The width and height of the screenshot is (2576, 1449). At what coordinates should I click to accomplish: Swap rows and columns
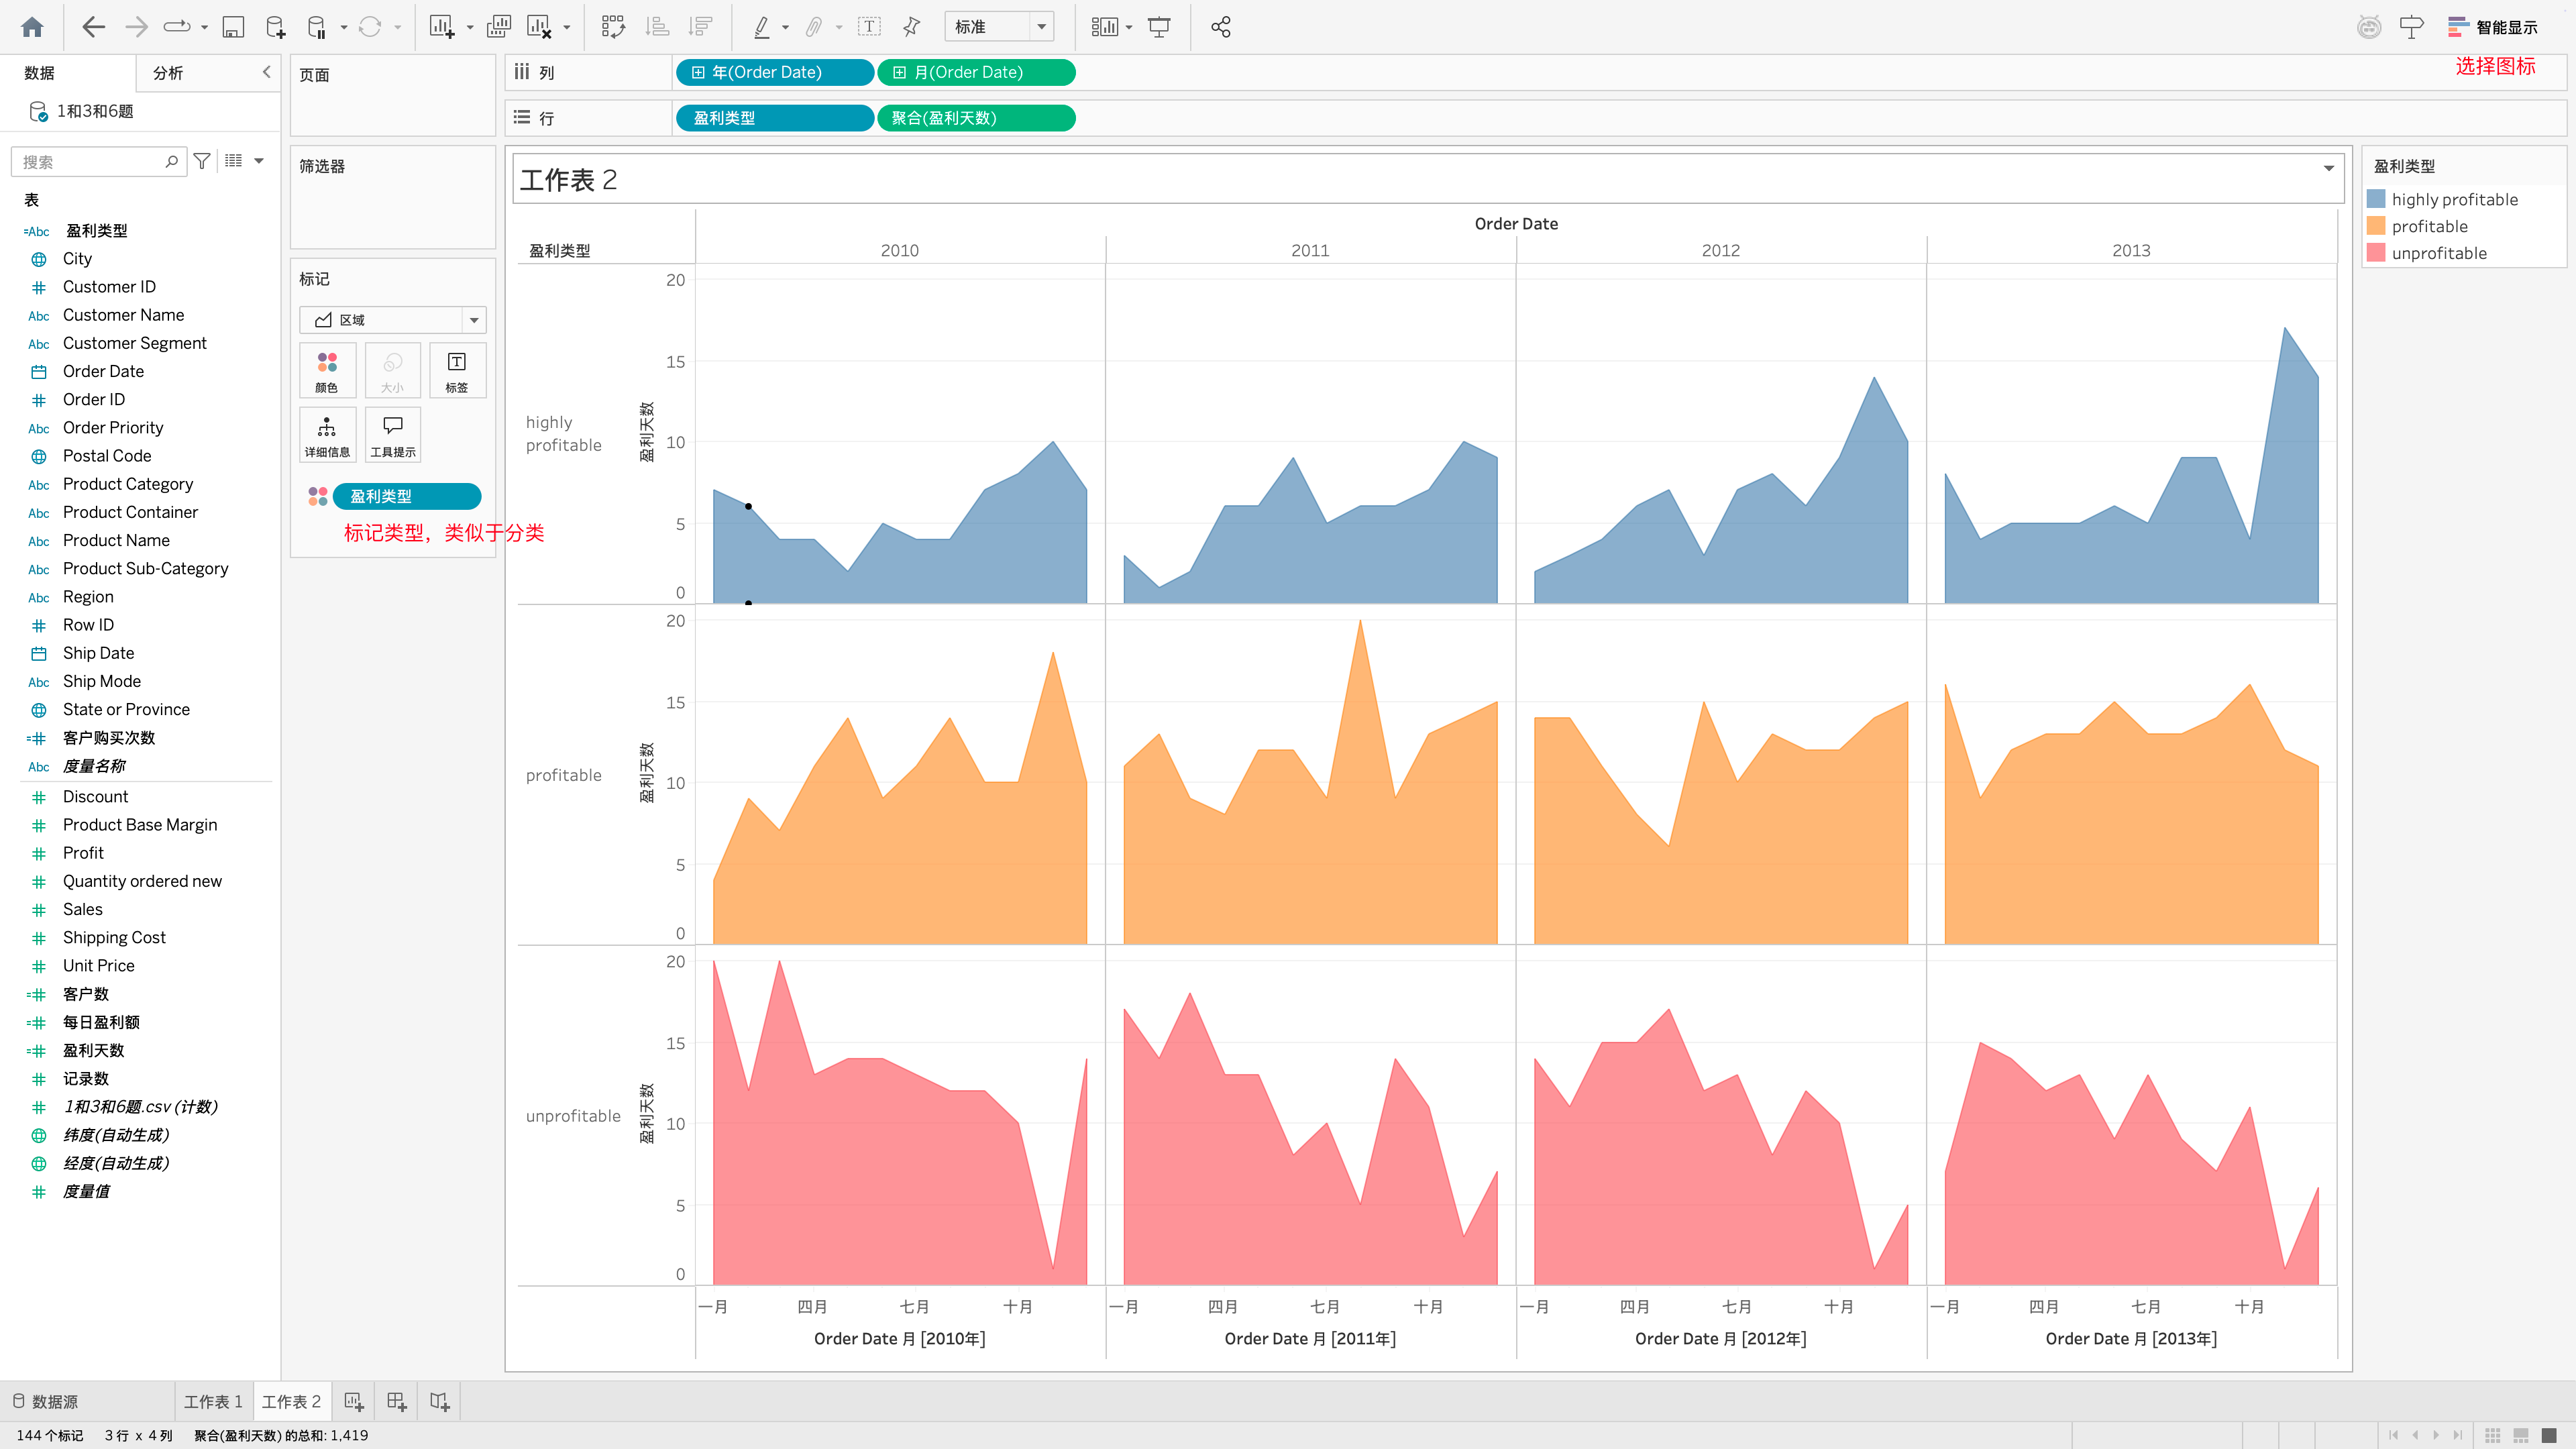[x=613, y=27]
